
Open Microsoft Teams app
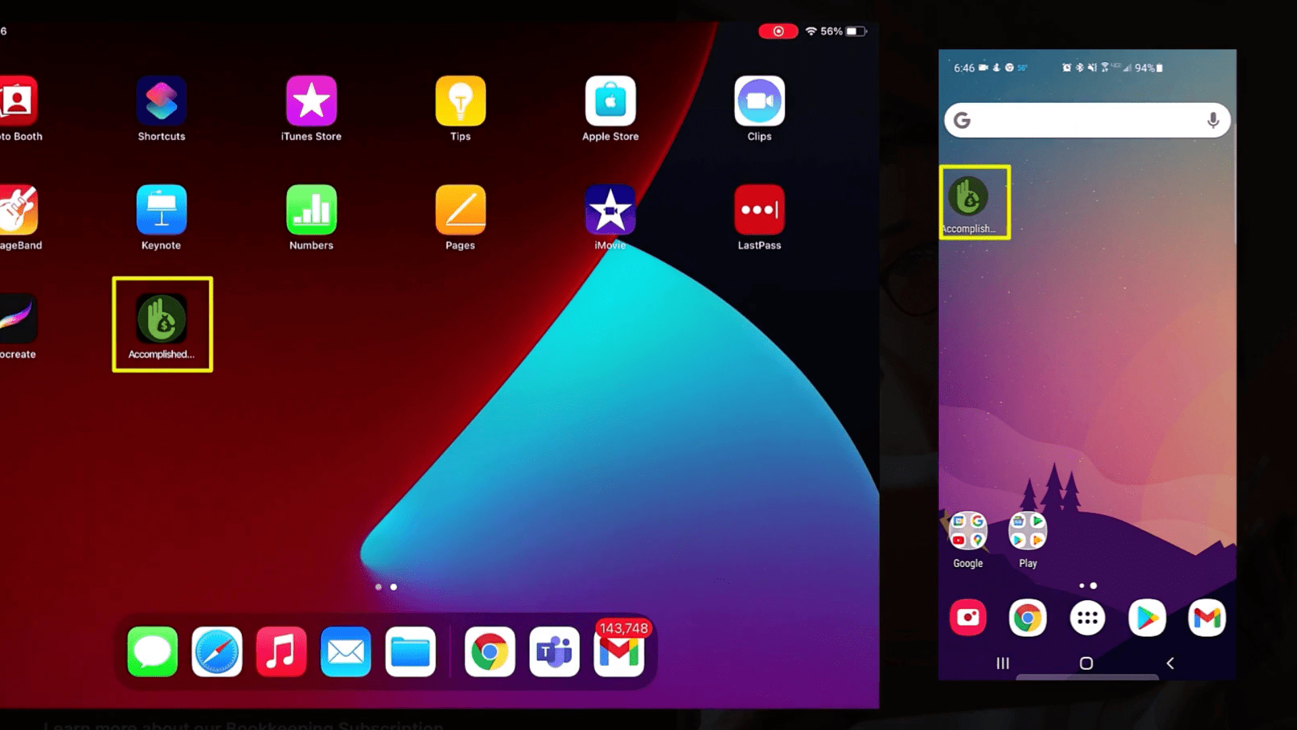(554, 651)
